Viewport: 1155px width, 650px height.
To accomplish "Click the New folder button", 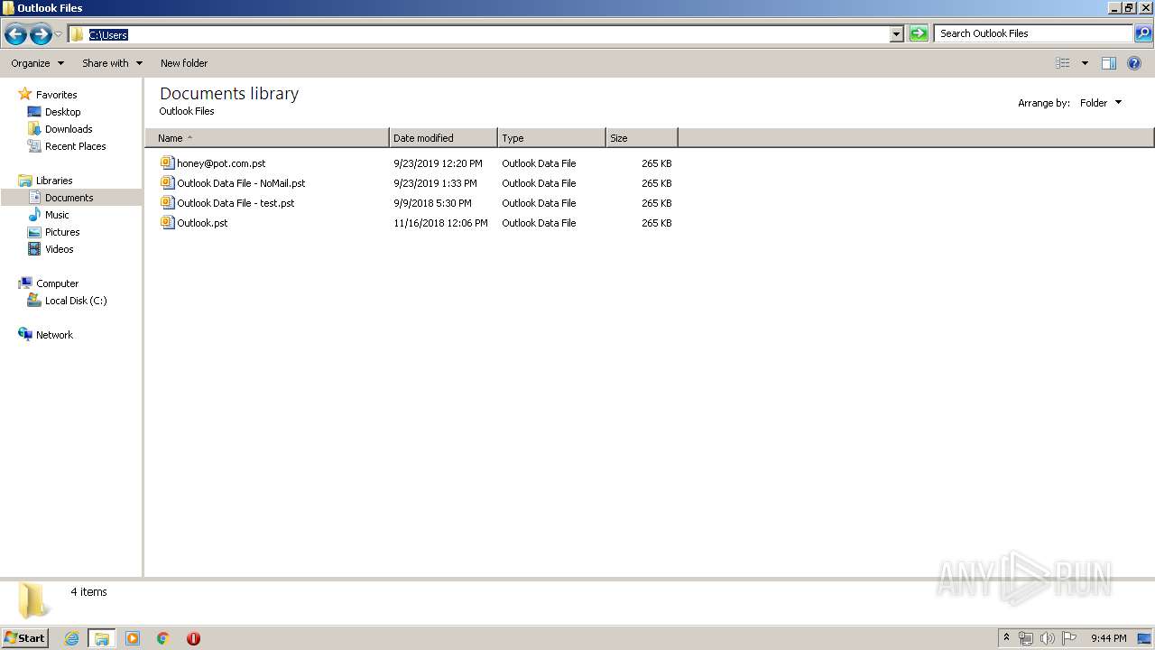I will pyautogui.click(x=184, y=63).
